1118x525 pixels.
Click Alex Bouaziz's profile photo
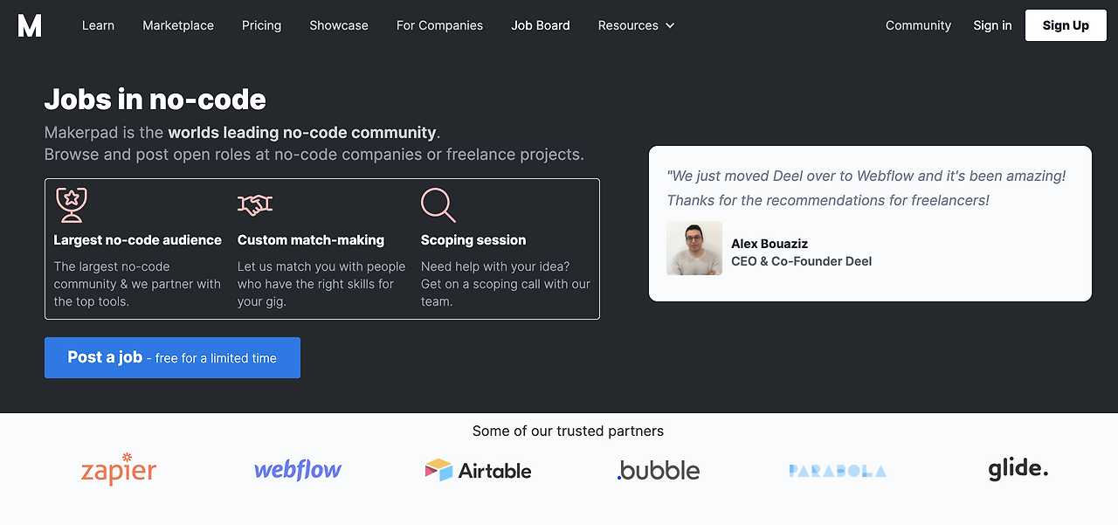pyautogui.click(x=694, y=248)
